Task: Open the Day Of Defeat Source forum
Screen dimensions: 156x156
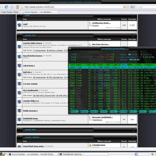Action: pyautogui.click(x=32, y=56)
